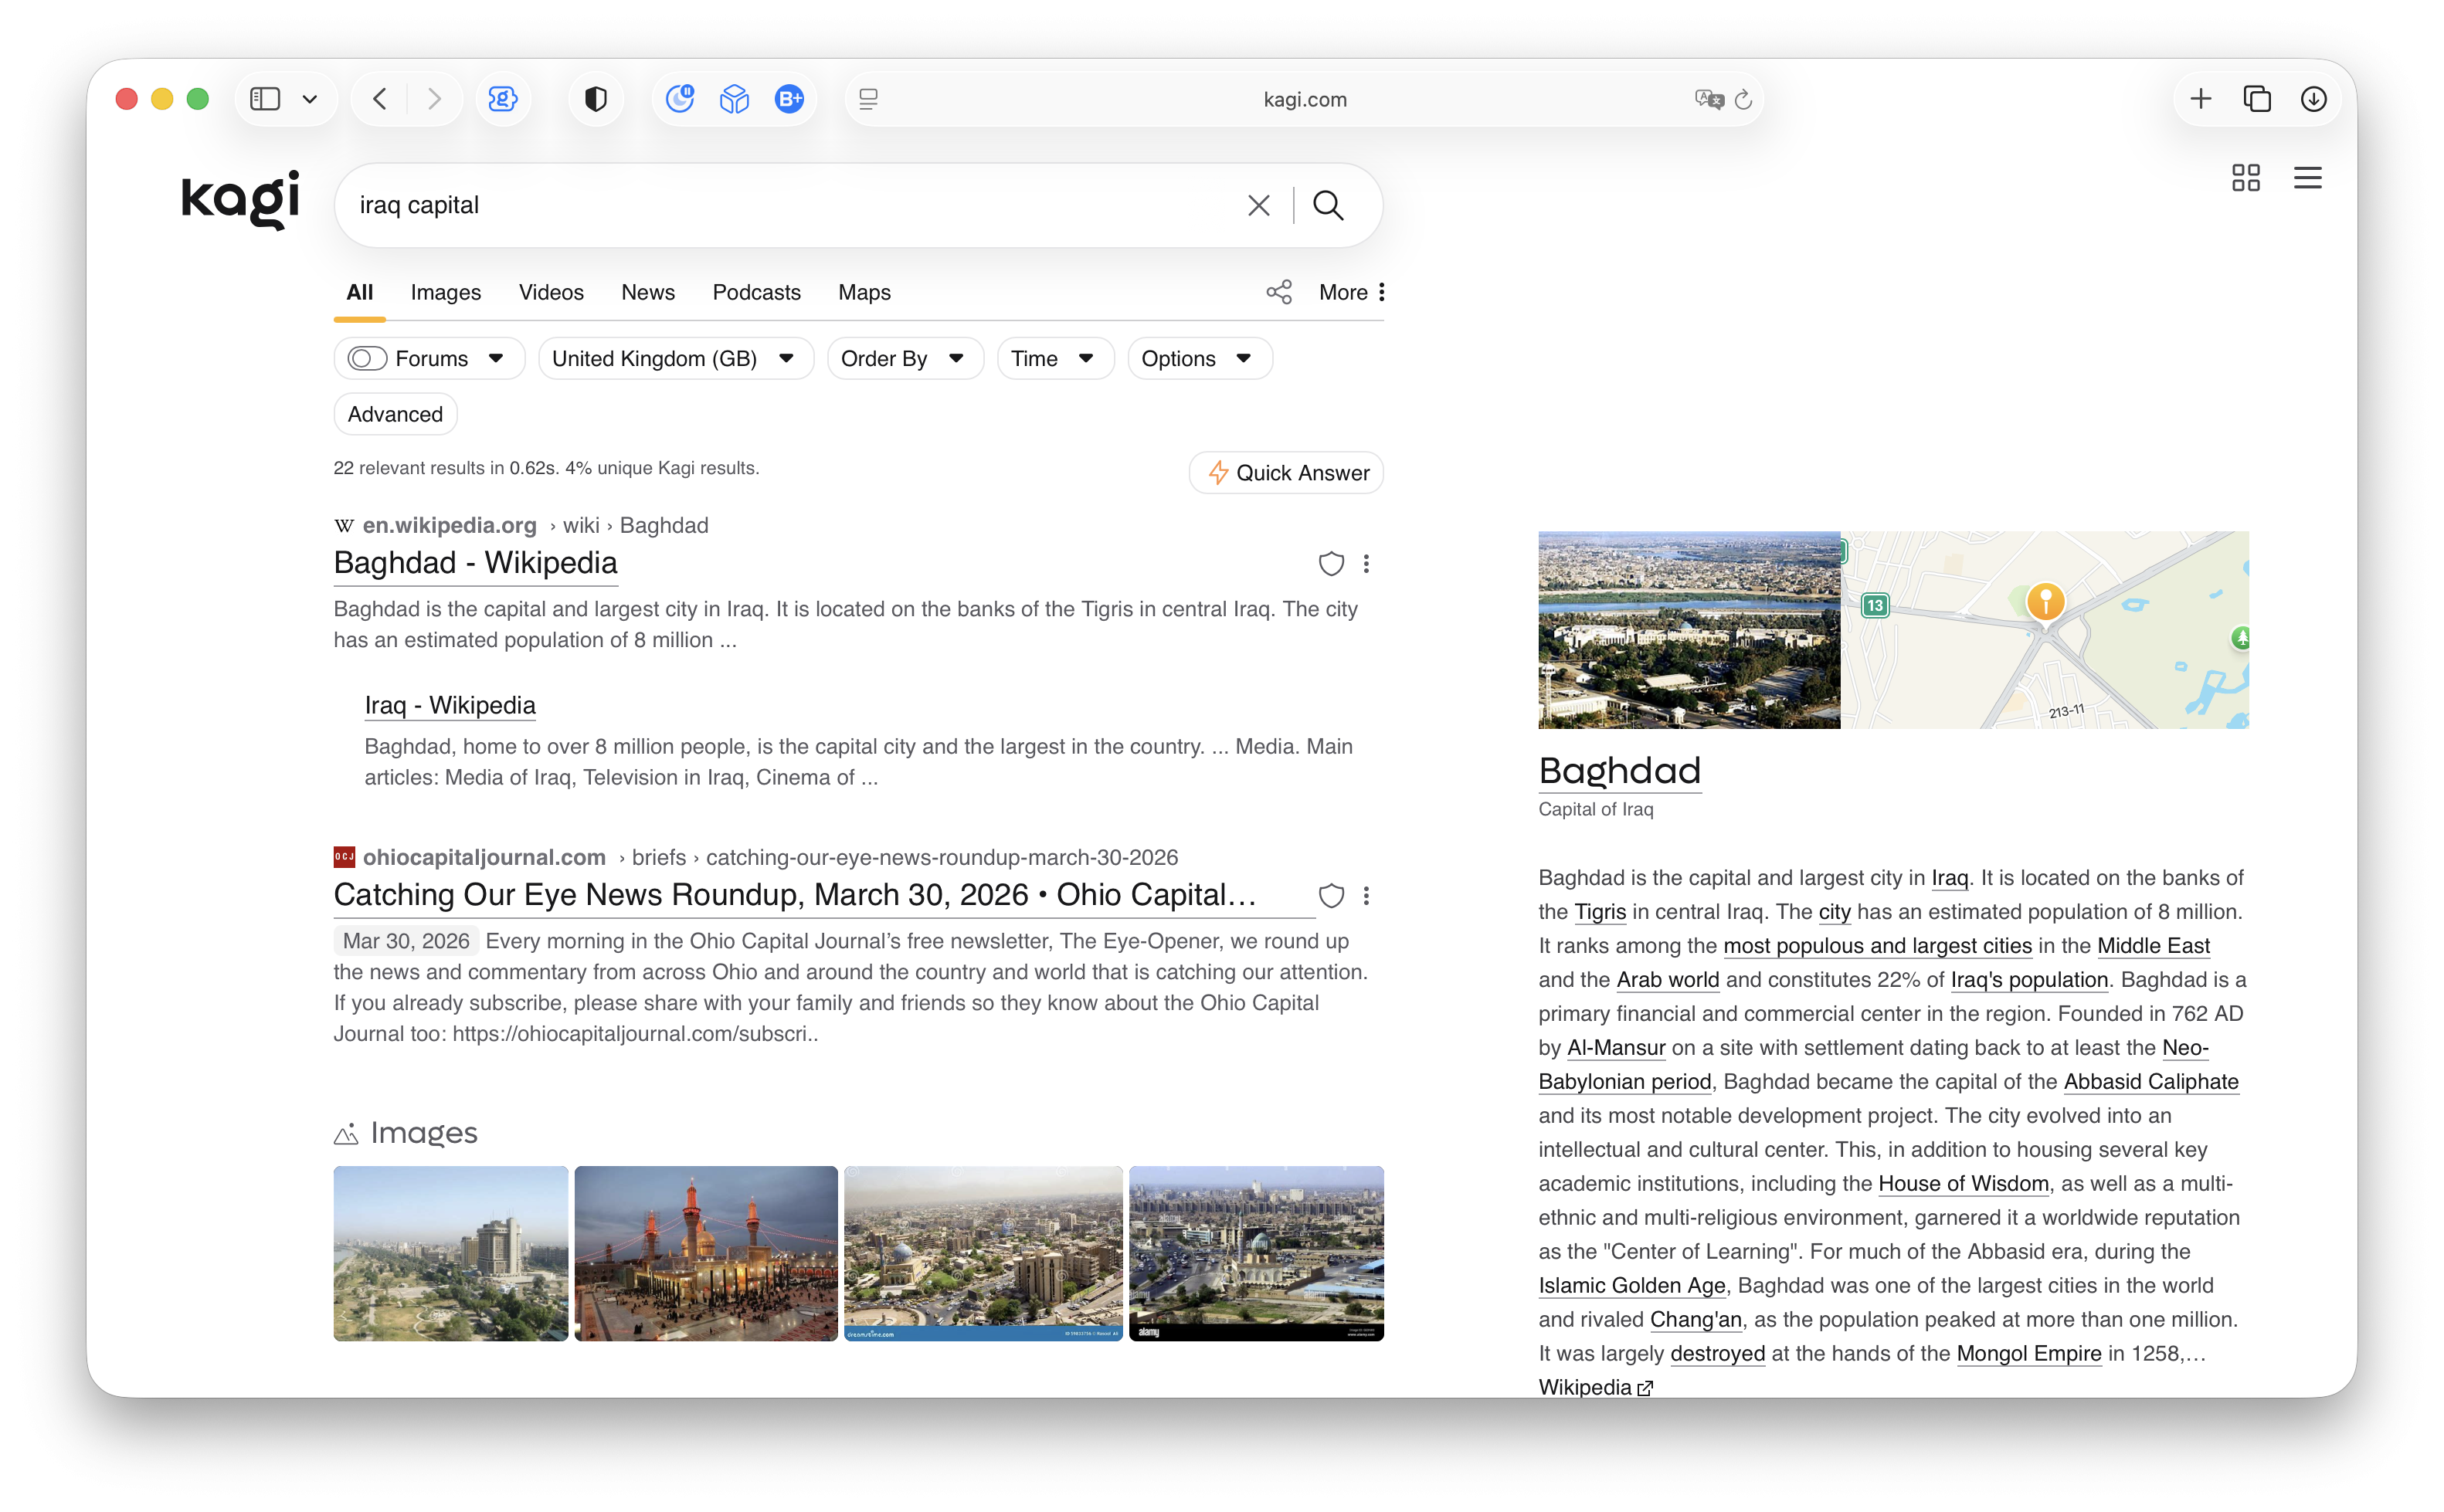Open the United Kingdom (GB) region dropdown
The width and height of the screenshot is (2444, 1512).
[676, 359]
